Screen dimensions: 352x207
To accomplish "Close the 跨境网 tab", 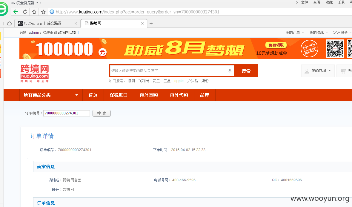I will [142, 23].
